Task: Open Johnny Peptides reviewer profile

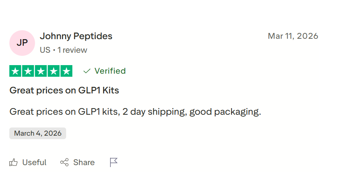Action: [x=76, y=36]
